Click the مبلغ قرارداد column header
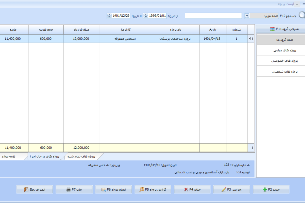The height and width of the screenshot is (203, 305). tap(81, 30)
